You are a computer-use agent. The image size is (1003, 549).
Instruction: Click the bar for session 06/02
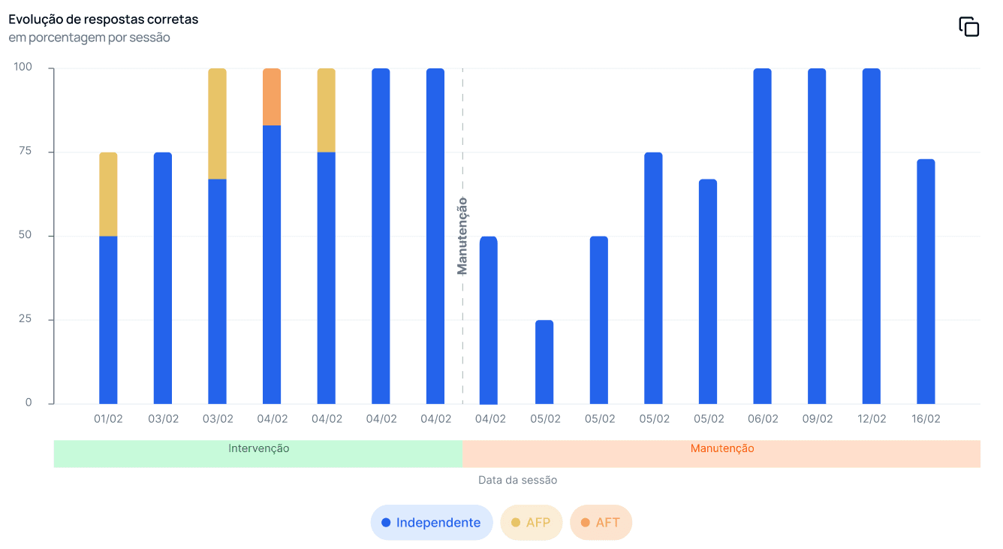762,236
